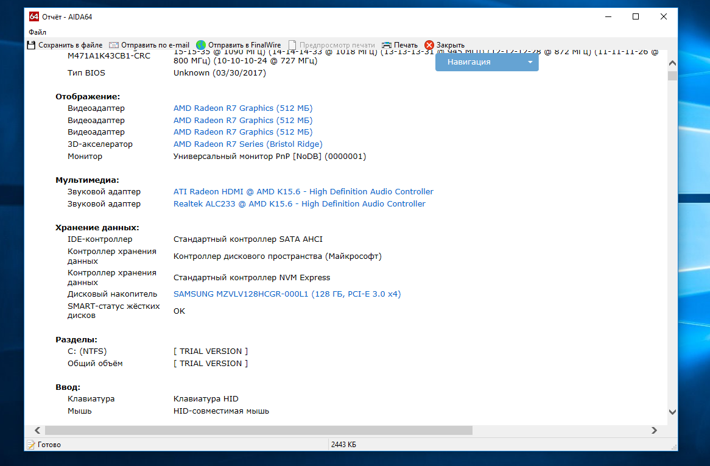
Task: Click Unknown (03/30/2017) BIOS value
Action: click(220, 73)
